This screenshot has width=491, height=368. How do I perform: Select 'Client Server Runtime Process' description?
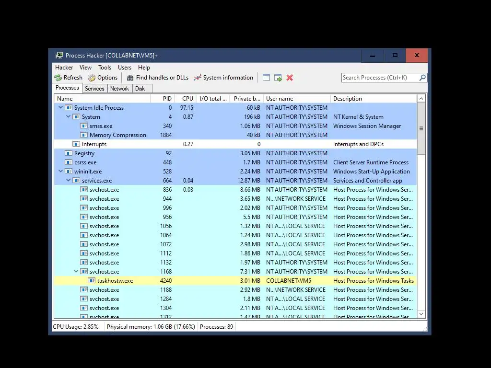coord(371,162)
